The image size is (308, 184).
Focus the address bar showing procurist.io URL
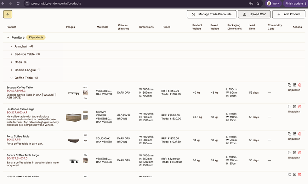click(x=56, y=3)
